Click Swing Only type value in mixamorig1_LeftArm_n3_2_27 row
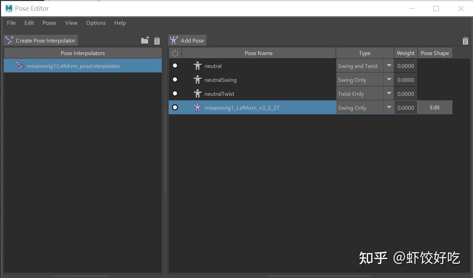This screenshot has height=278, width=473. pyautogui.click(x=352, y=108)
